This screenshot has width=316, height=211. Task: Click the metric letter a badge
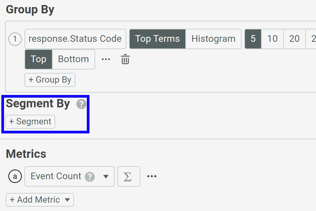pos(15,177)
